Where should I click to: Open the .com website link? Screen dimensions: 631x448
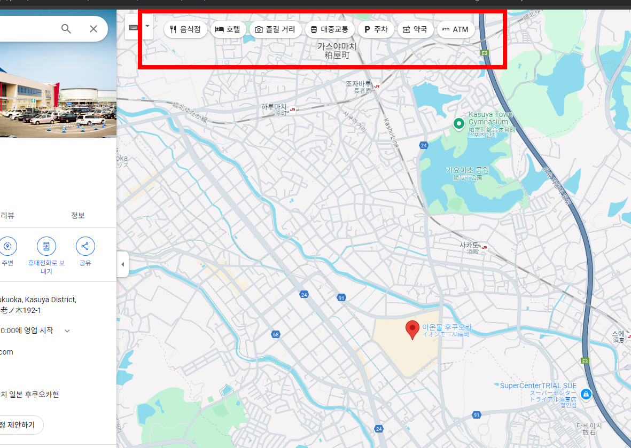[x=7, y=351]
